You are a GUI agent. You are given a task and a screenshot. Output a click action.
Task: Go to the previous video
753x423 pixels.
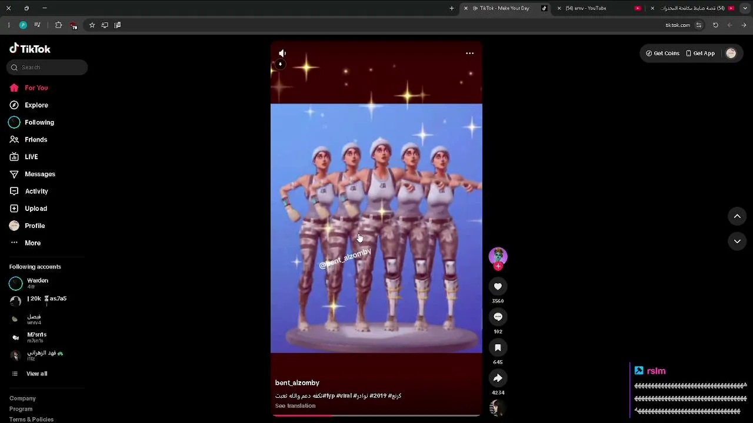tap(737, 216)
